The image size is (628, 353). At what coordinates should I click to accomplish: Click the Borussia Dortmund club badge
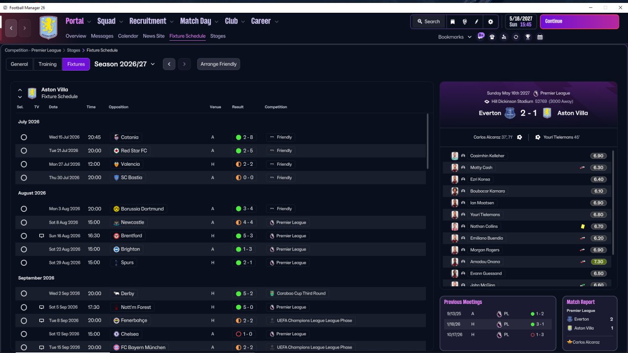coord(116,209)
